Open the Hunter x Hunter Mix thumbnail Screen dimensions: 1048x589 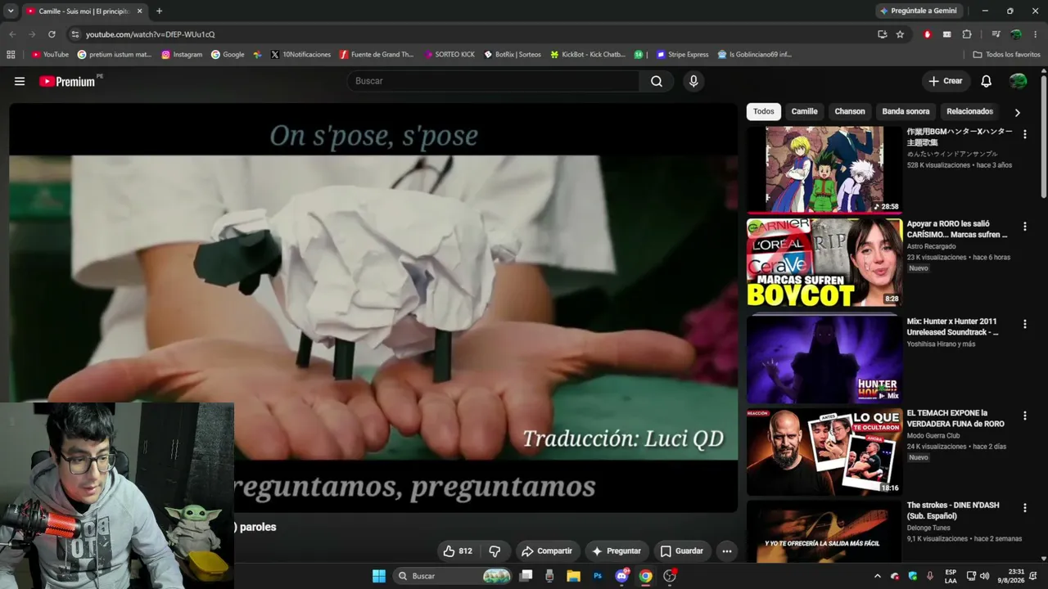click(824, 359)
